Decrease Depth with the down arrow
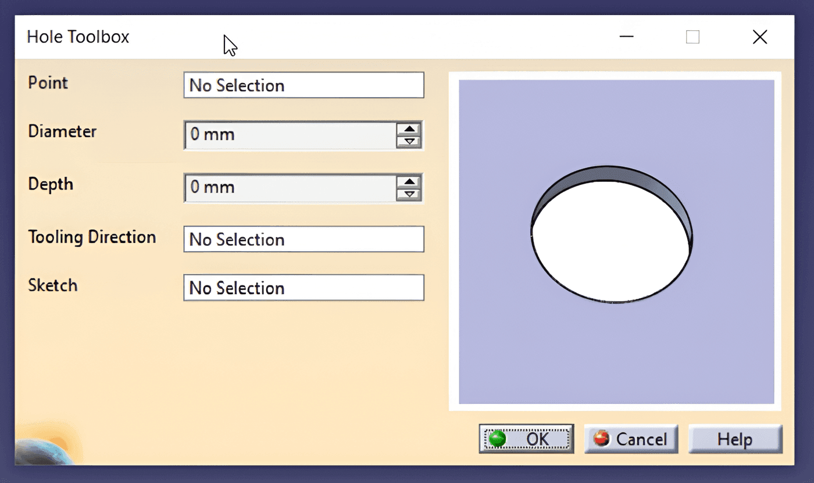This screenshot has width=814, height=483. [x=409, y=195]
